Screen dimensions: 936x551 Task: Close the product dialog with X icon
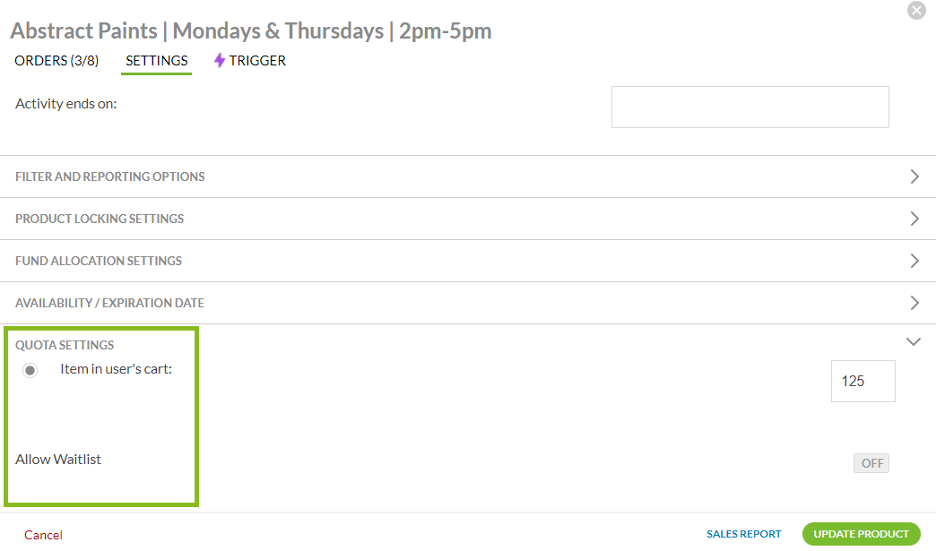point(916,11)
